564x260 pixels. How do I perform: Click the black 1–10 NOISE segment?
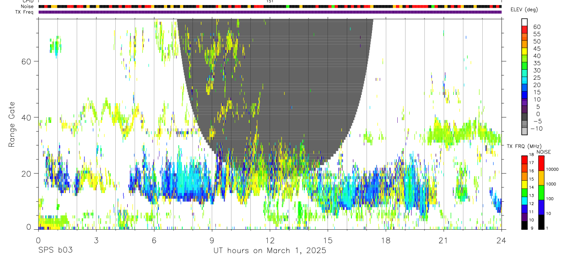[x=541, y=221]
